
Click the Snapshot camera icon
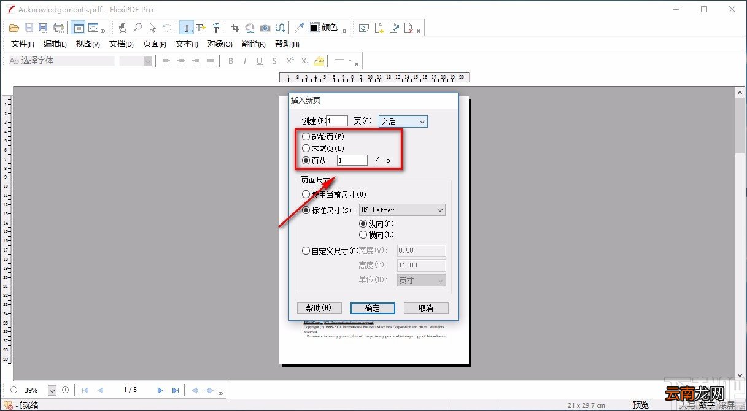265,28
